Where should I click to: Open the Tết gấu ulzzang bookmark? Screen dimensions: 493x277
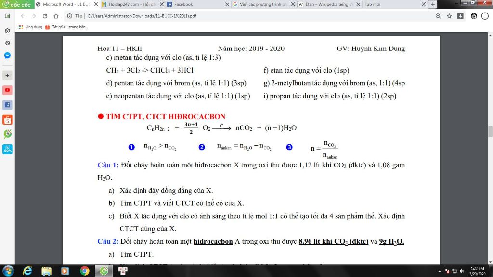(66, 27)
